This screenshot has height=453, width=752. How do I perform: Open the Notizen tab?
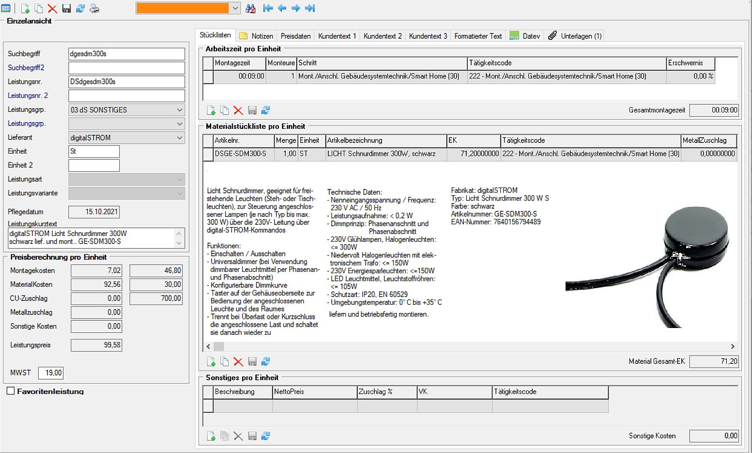(x=257, y=36)
